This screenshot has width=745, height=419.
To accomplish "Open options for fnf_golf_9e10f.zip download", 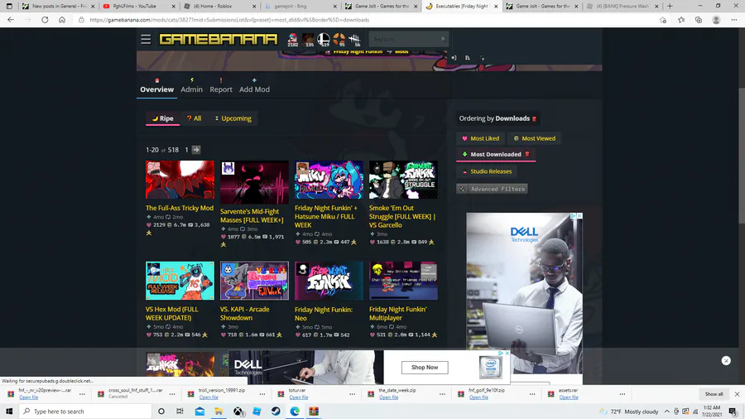I will [532, 394].
